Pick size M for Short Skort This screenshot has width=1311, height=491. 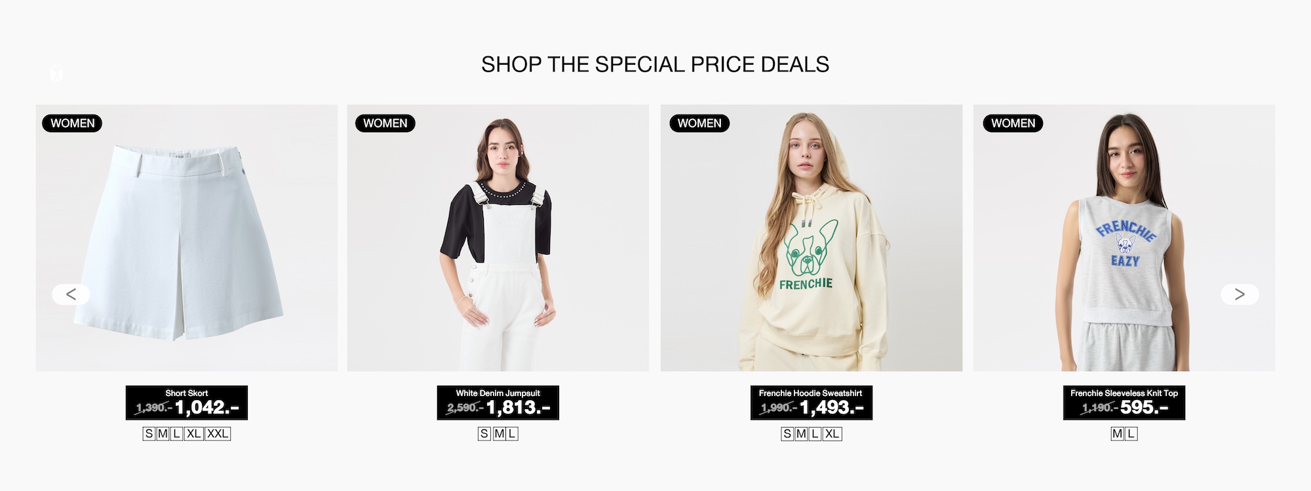(163, 433)
